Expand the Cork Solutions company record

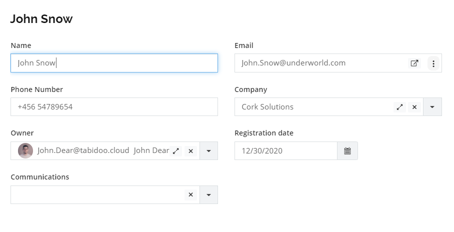399,107
